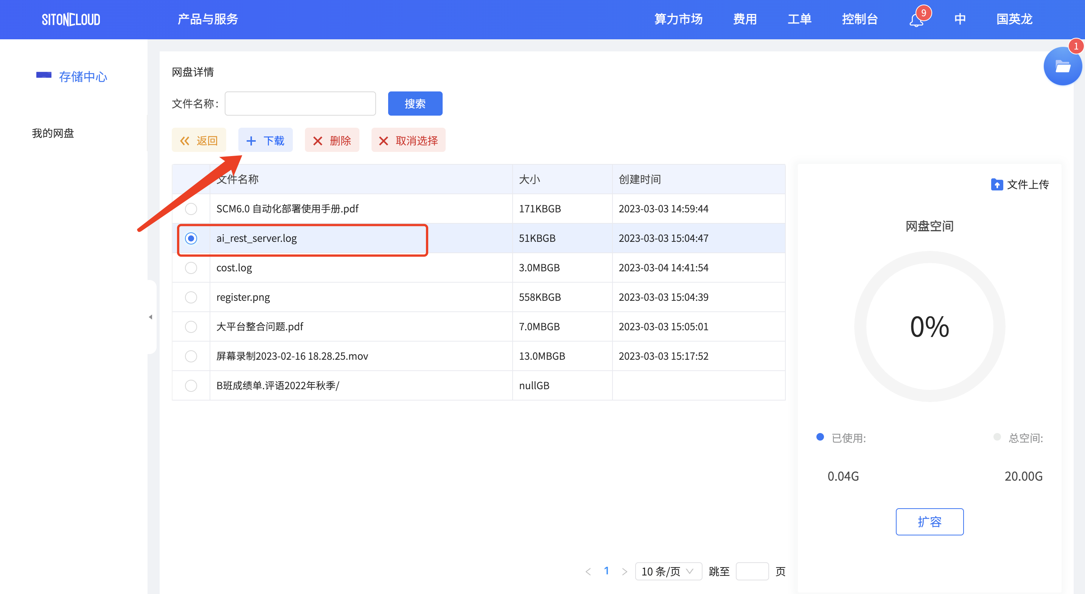
Task: Focus the 文件名称 search field
Action: (300, 104)
